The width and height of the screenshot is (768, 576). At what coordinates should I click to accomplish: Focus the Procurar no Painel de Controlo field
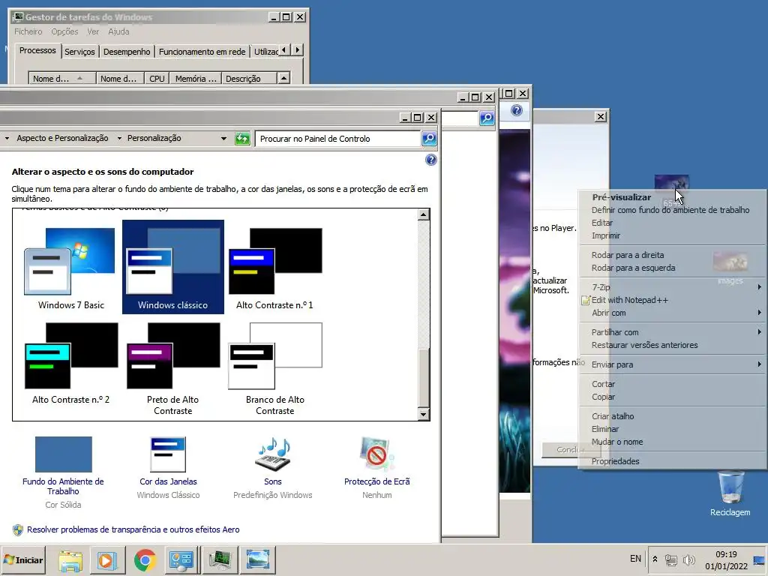point(338,139)
